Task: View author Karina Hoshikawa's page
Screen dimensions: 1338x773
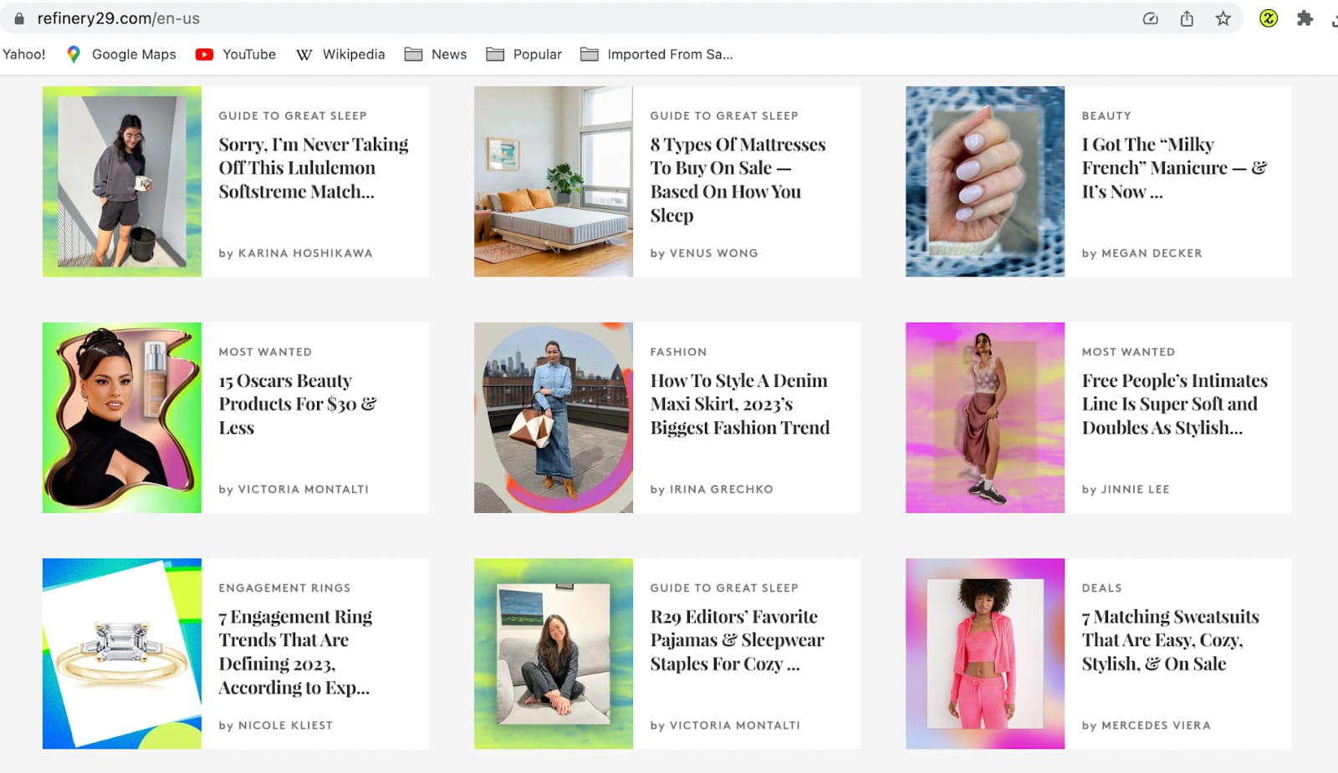Action: (x=305, y=253)
